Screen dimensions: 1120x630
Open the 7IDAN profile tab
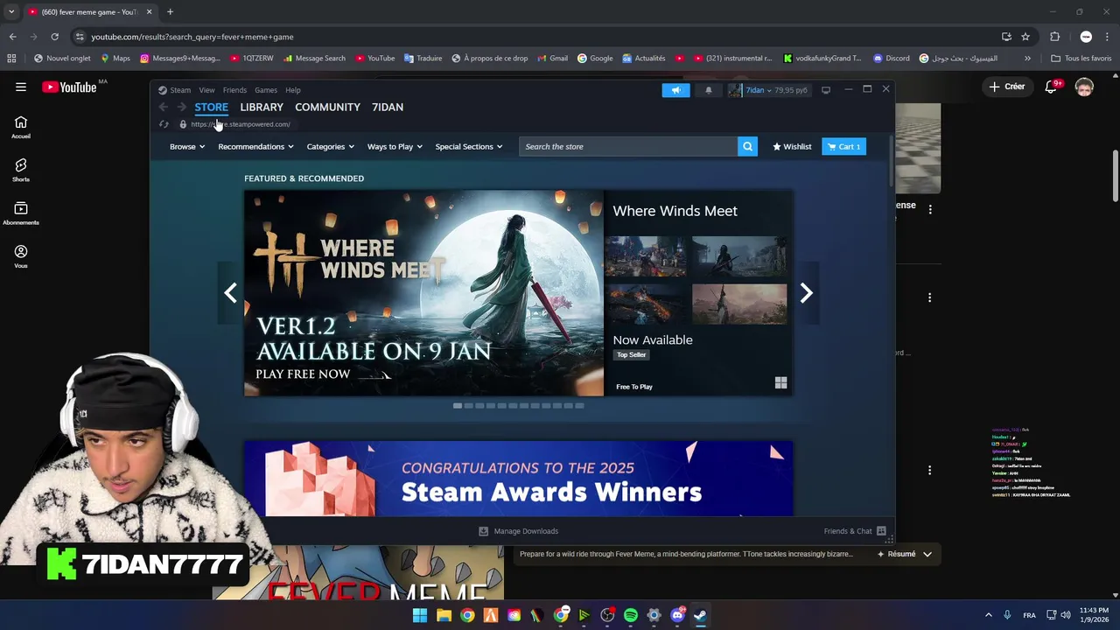(388, 107)
